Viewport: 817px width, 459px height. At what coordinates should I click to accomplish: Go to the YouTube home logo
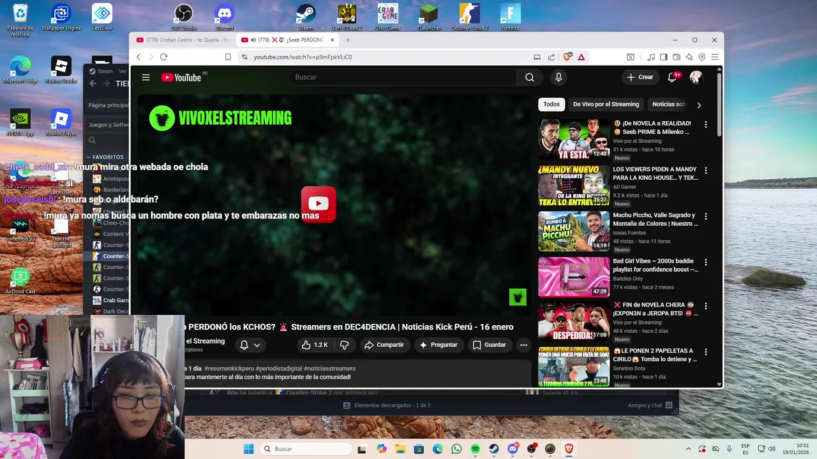(181, 77)
